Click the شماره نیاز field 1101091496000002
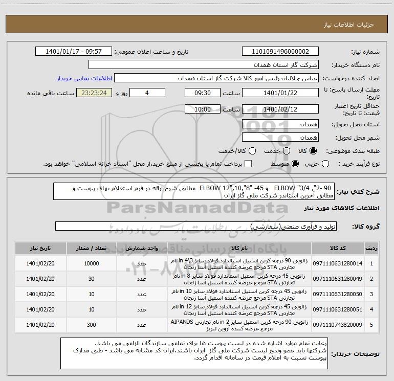Image resolution: width=394 pixels, height=381 pixels. click(x=280, y=52)
